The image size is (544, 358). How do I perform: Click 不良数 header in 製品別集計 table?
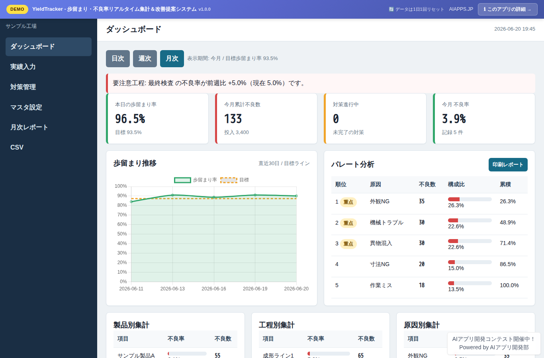223,339
